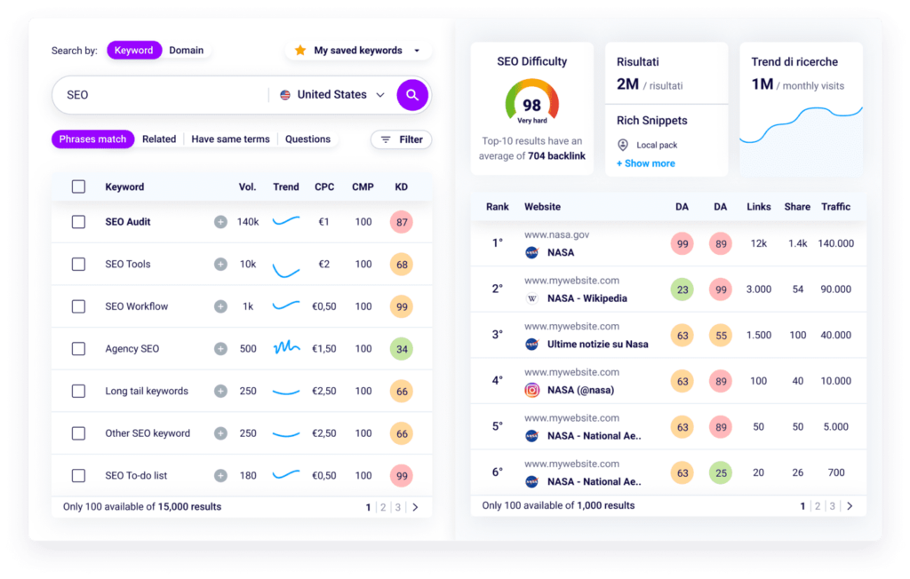Click the 140.000 traffic value for NASA
The height and width of the screenshot is (579, 910).
tap(835, 243)
